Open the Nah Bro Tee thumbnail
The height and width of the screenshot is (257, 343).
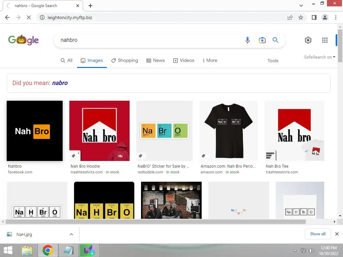(294, 131)
